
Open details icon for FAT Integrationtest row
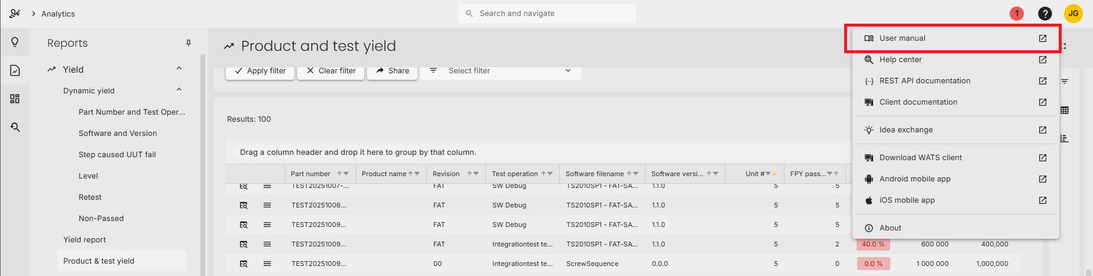244,244
